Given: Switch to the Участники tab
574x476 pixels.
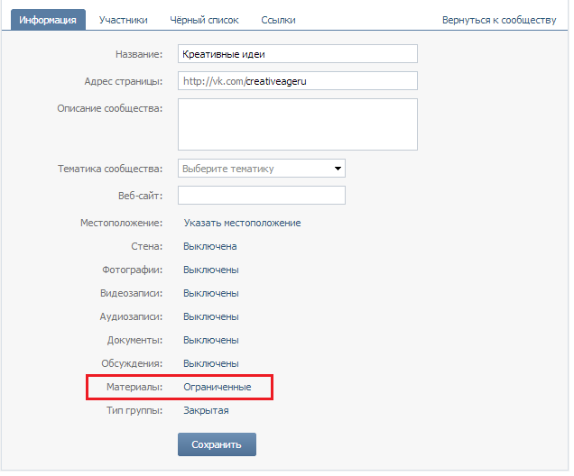Looking at the screenshot, I should pyautogui.click(x=124, y=20).
